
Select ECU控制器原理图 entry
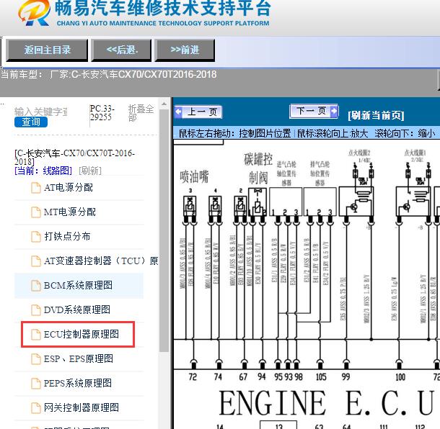[x=82, y=334]
